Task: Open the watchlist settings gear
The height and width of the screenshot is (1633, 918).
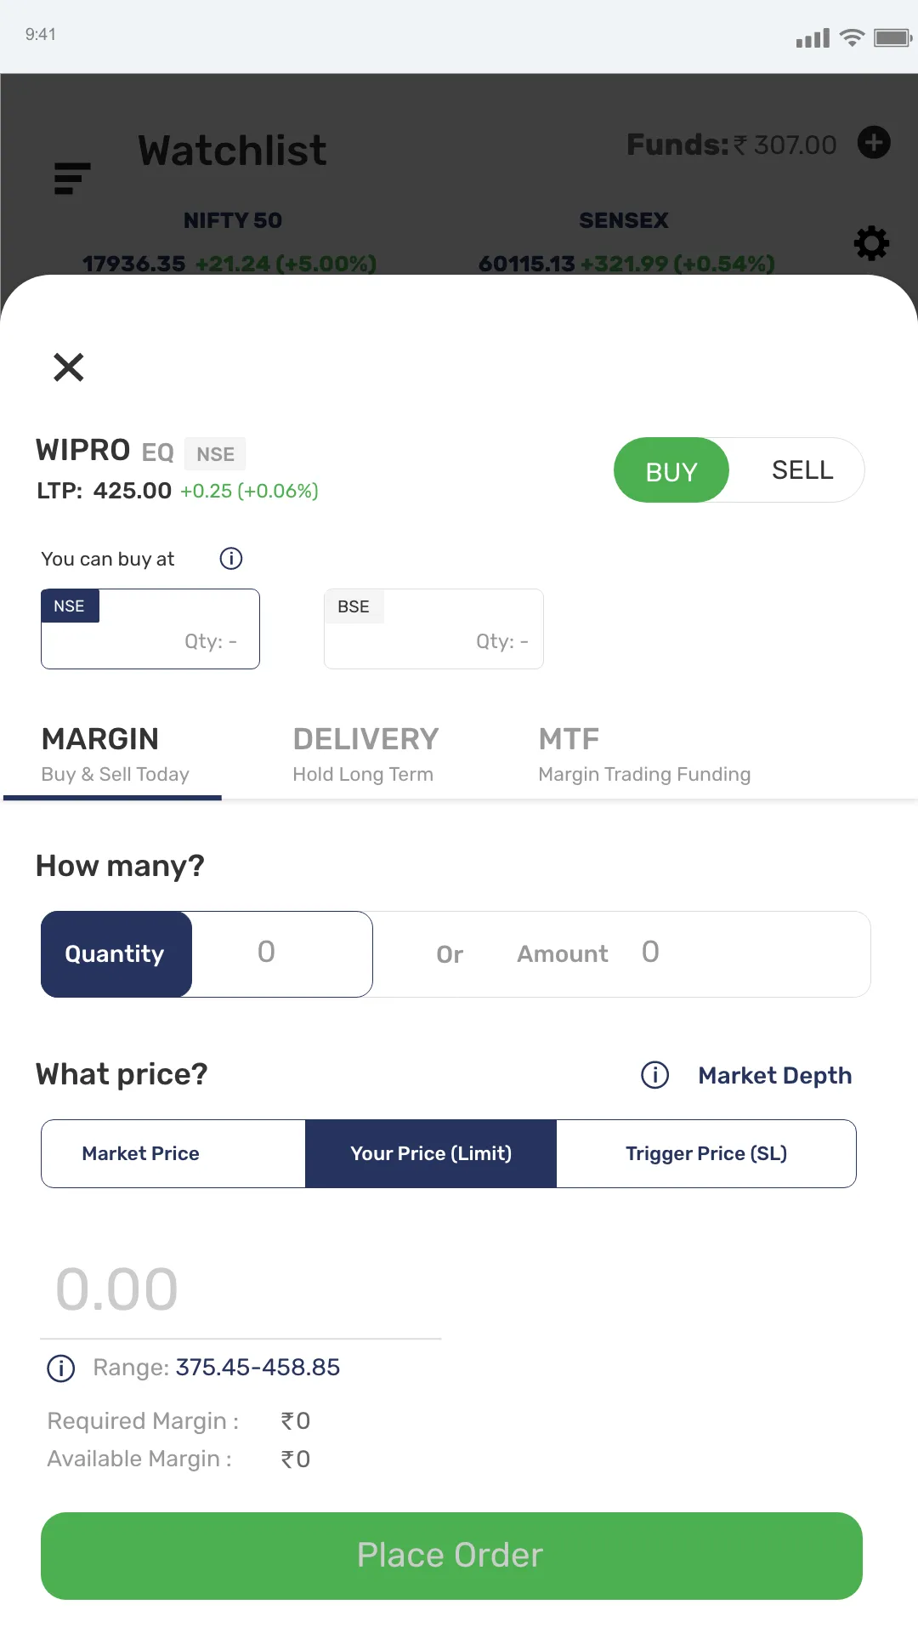Action: 870,243
